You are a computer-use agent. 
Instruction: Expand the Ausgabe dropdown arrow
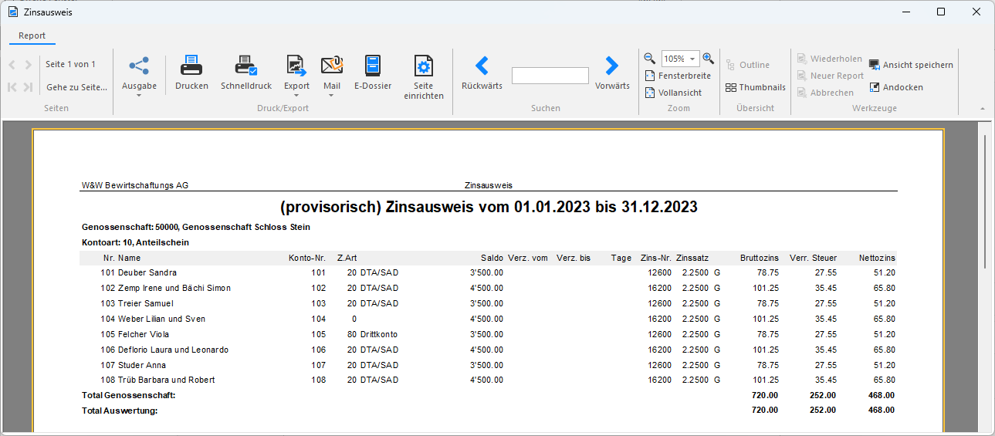coord(139,96)
